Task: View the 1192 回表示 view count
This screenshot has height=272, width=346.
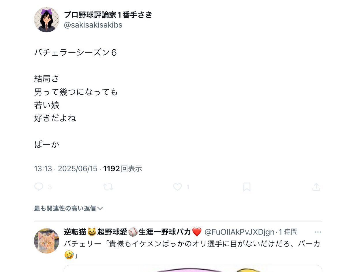Action: (123, 169)
